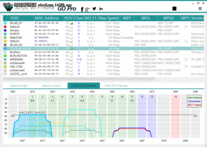This screenshot has width=207, height=147.
Task: Click the GO Pro upgrade logo
Action: click(67, 8)
